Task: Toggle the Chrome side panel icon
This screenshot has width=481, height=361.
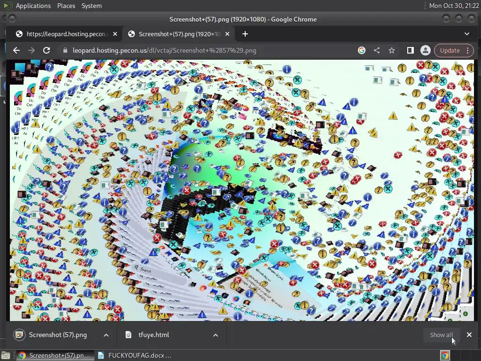Action: point(411,50)
